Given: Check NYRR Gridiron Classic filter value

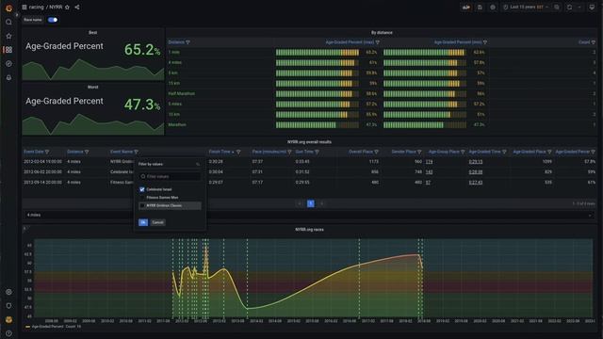Looking at the screenshot, I should [x=142, y=205].
